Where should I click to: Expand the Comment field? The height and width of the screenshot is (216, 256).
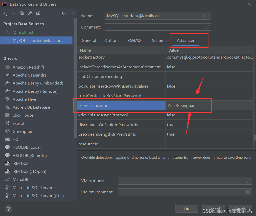(x=207, y=27)
